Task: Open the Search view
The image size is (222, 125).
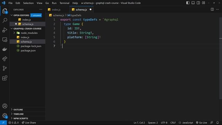Action: click(5, 20)
